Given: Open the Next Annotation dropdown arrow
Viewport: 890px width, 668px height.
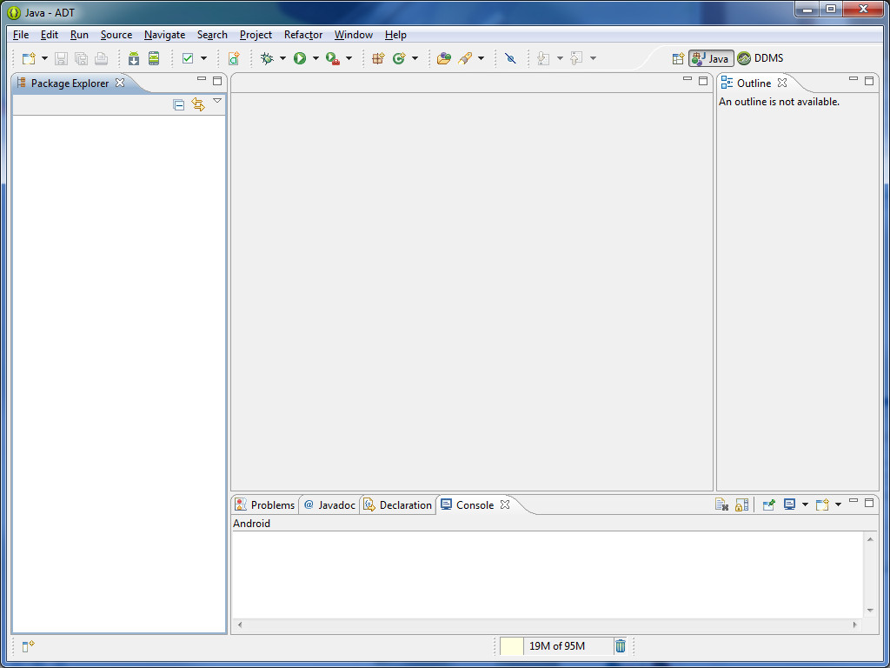Looking at the screenshot, I should 560,58.
